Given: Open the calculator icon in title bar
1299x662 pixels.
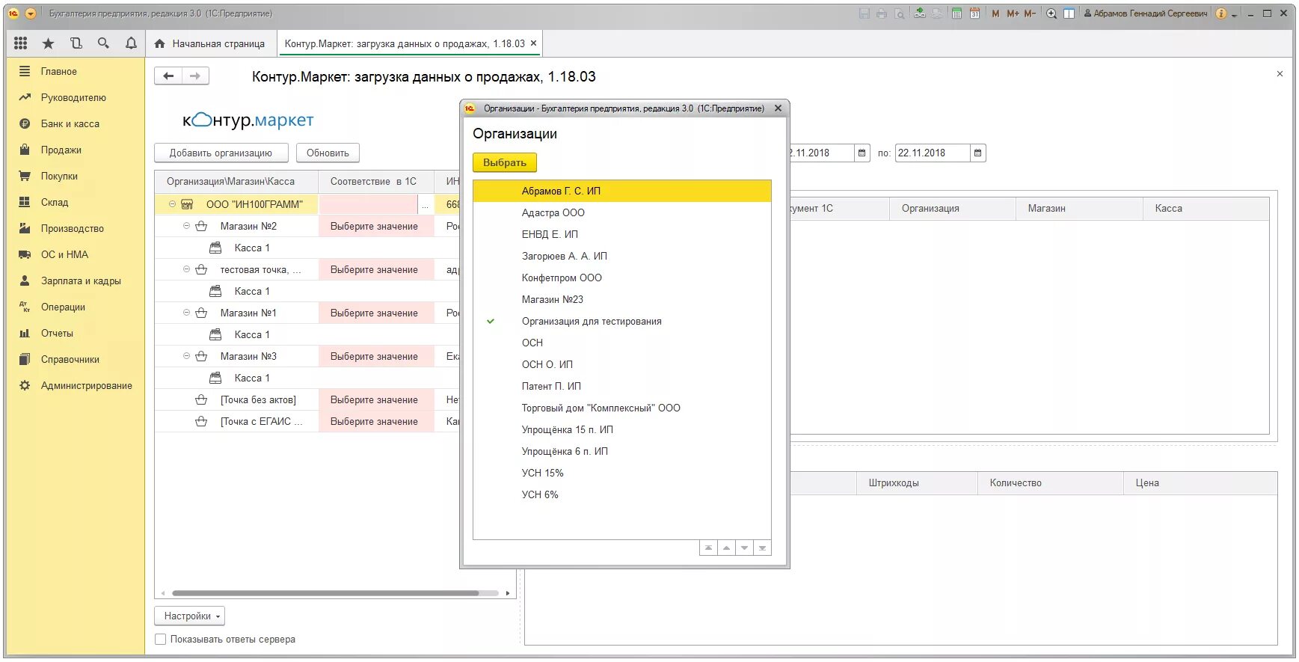Looking at the screenshot, I should click(956, 13).
